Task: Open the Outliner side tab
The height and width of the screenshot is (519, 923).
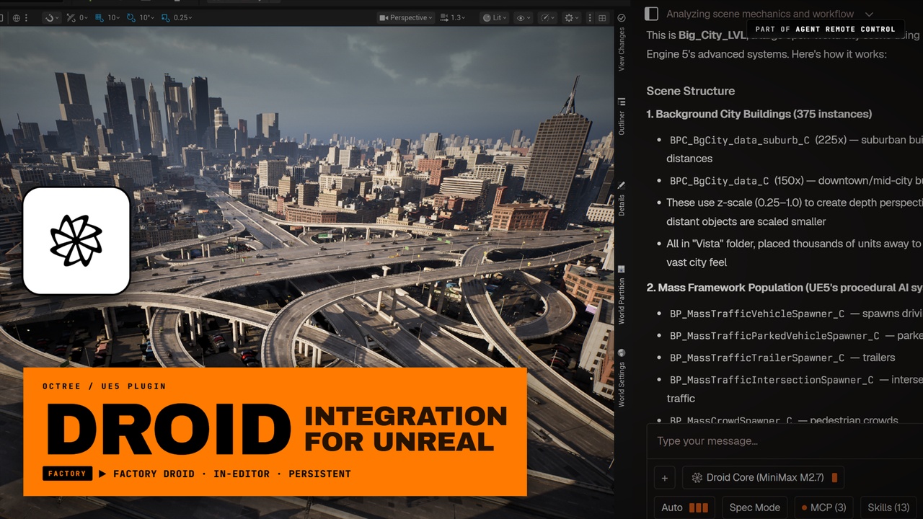Action: coord(622,123)
